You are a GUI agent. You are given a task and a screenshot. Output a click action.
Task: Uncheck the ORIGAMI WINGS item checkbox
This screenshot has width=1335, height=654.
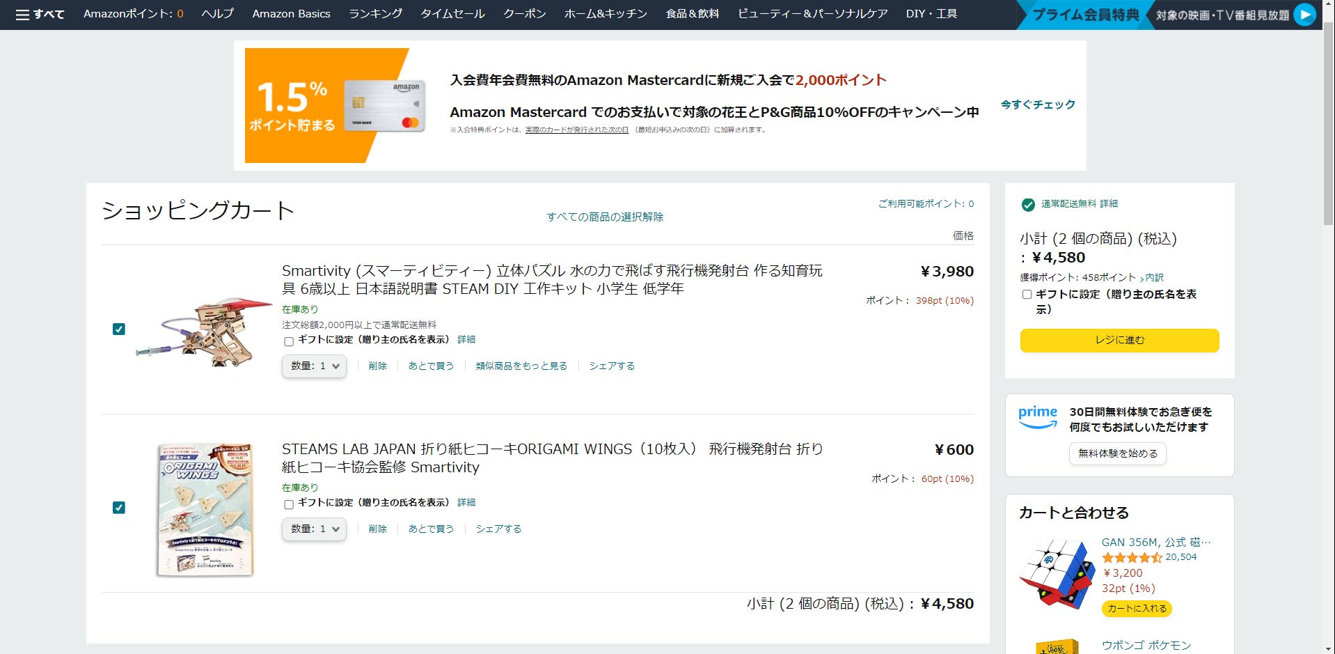click(x=119, y=507)
